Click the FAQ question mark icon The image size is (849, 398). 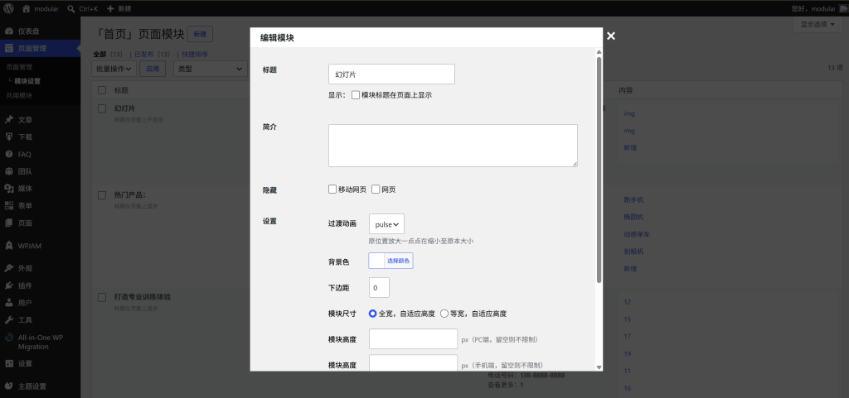coord(8,155)
